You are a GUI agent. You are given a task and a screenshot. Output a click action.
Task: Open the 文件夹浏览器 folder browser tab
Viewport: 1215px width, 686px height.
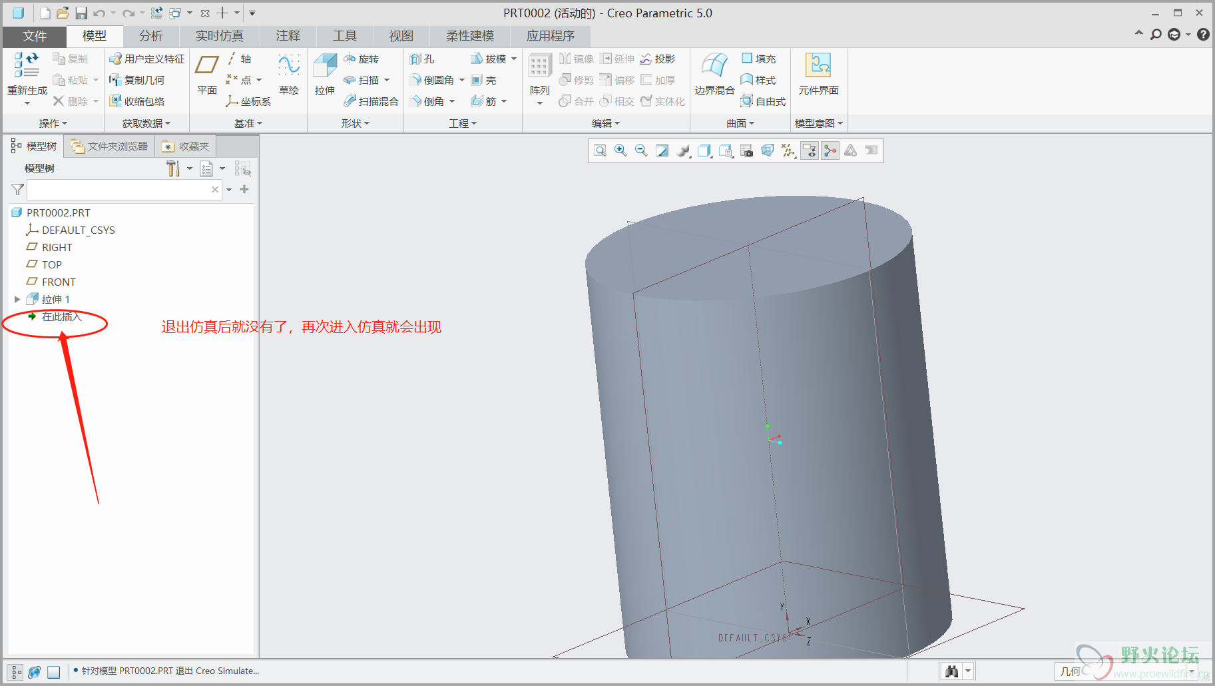point(110,147)
